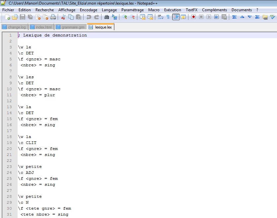Open the Exécution menu
The width and height of the screenshot is (277, 218).
(x=173, y=10)
